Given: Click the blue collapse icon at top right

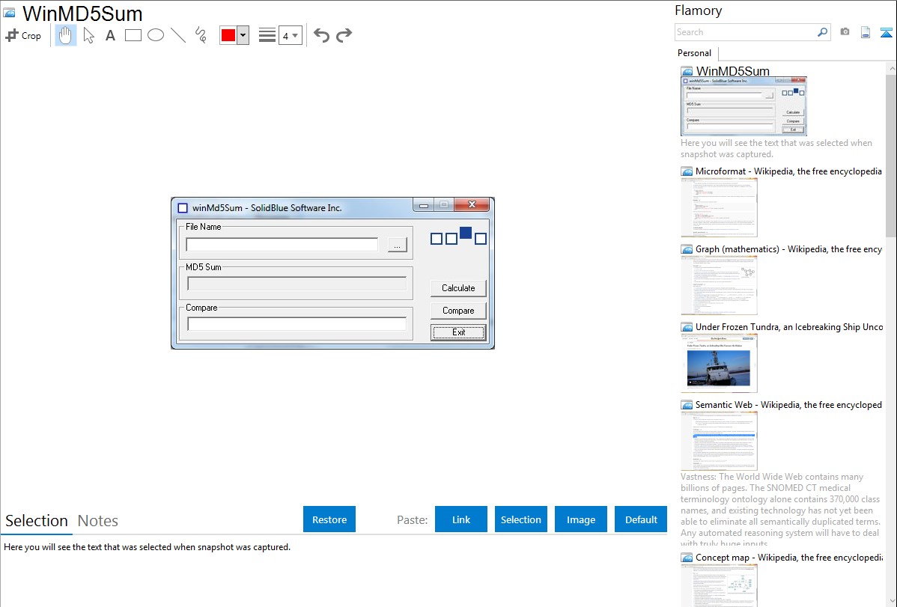Looking at the screenshot, I should pos(886,32).
